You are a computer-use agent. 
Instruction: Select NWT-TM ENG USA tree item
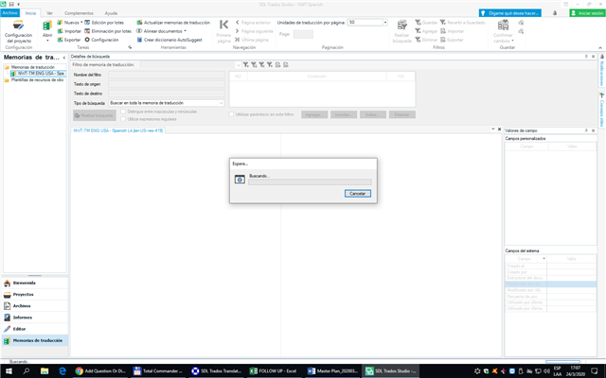(x=40, y=74)
